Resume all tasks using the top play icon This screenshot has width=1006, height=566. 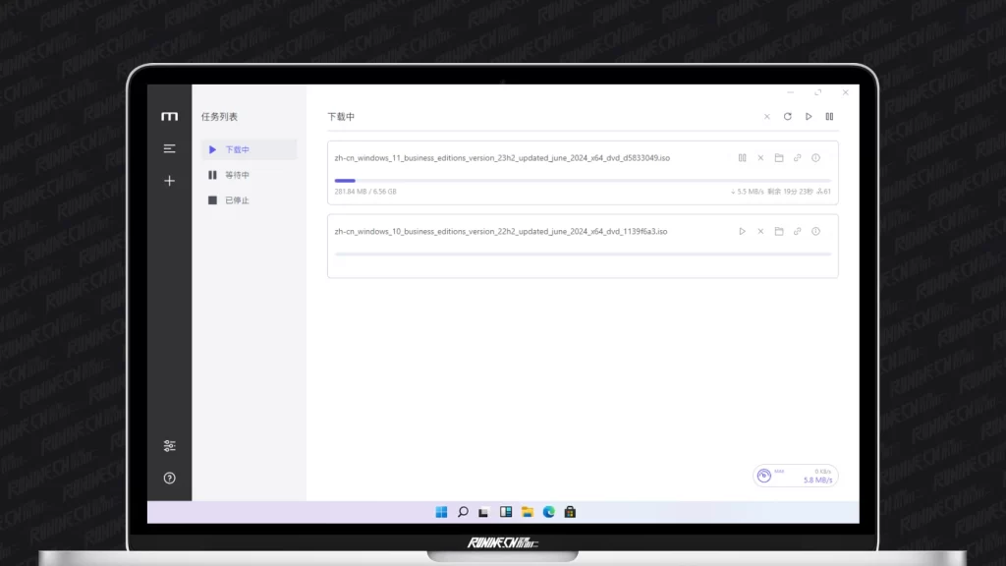coord(809,117)
